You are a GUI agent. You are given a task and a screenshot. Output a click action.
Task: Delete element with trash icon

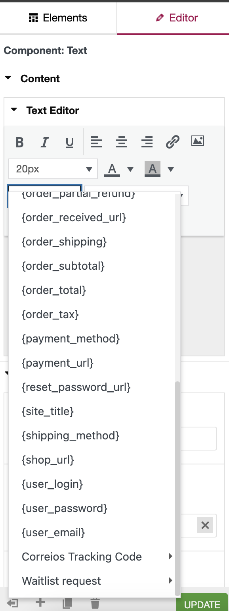pyautogui.click(x=95, y=603)
